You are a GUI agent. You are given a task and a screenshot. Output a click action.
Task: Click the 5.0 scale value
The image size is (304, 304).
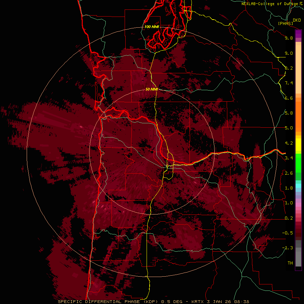(289, 128)
